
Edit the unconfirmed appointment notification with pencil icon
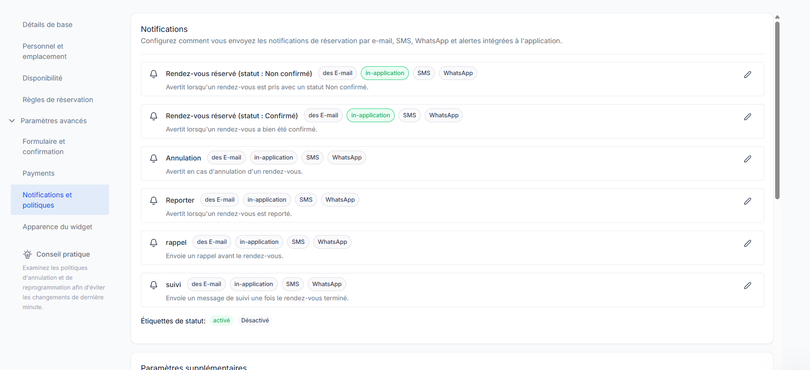(747, 75)
